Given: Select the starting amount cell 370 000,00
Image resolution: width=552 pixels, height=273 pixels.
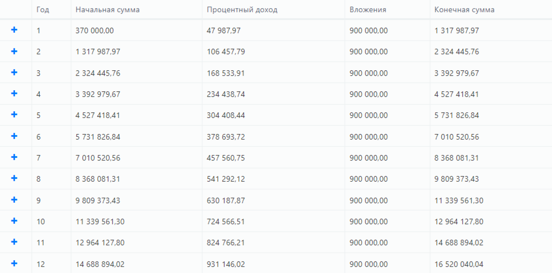Looking at the screenshot, I should (x=94, y=31).
